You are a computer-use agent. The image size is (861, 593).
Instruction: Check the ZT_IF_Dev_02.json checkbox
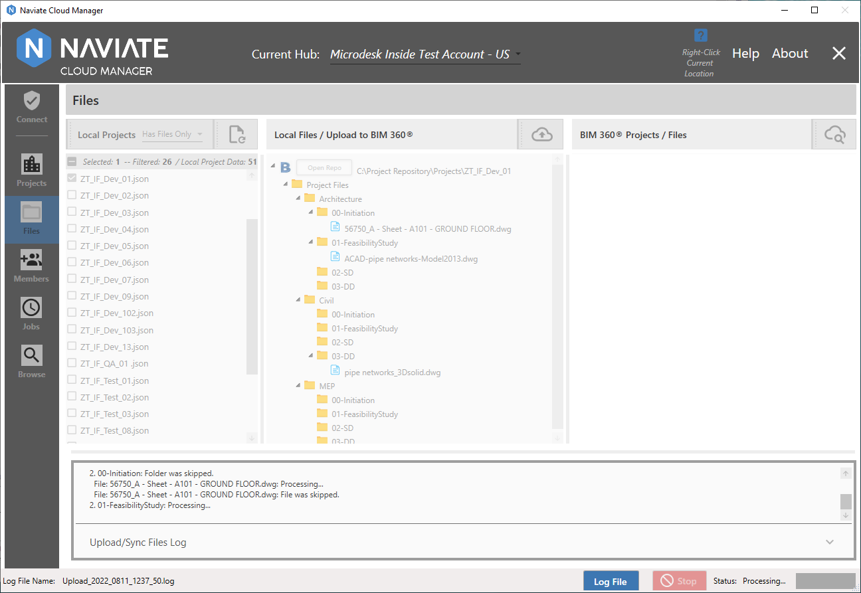[x=72, y=195]
